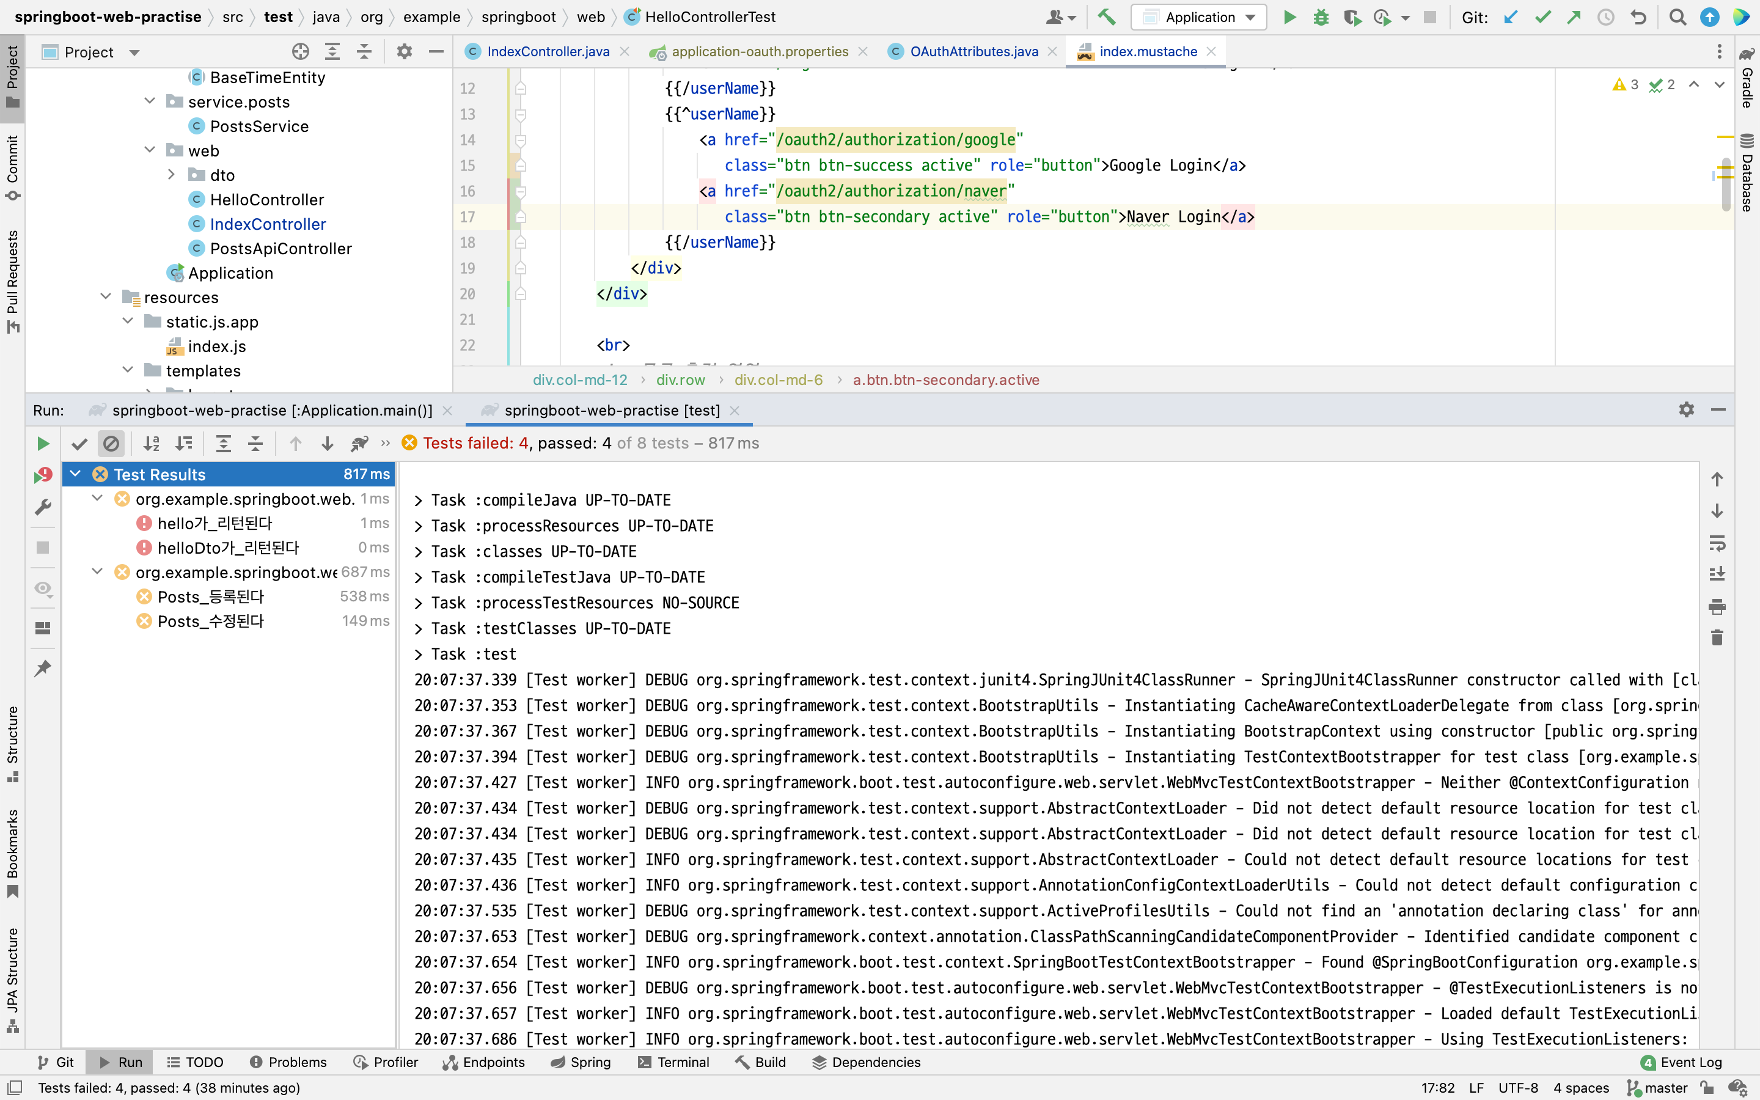1760x1100 pixels.
Task: Click the Select Opened File target icon
Action: 301,52
